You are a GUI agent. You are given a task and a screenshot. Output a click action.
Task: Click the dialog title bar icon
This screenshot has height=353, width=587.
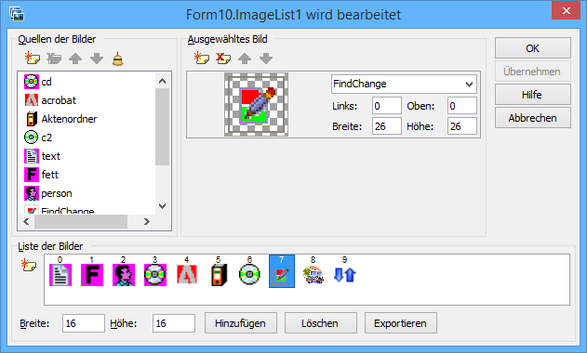tap(17, 14)
